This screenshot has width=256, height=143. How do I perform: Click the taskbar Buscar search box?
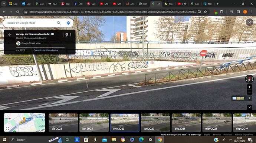click(36, 140)
